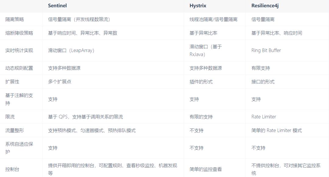Click the 简单的监控查看 cell
The image size is (329, 177).
(206, 169)
